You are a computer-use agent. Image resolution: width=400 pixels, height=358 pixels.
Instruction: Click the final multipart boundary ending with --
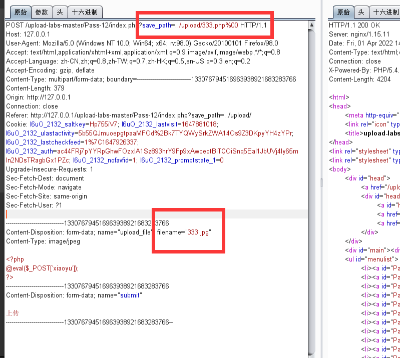(x=90, y=322)
